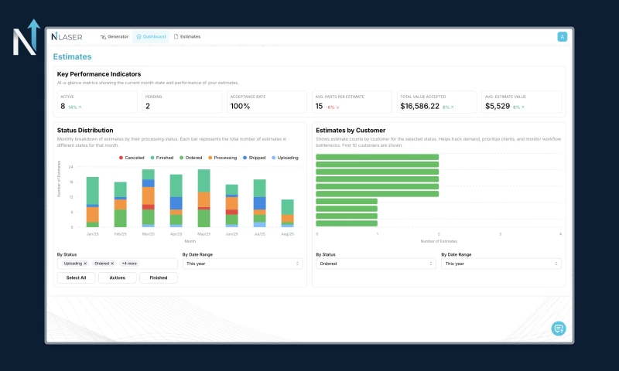Remove the Ordered status tag
Image resolution: width=619 pixels, height=371 pixels.
point(112,264)
